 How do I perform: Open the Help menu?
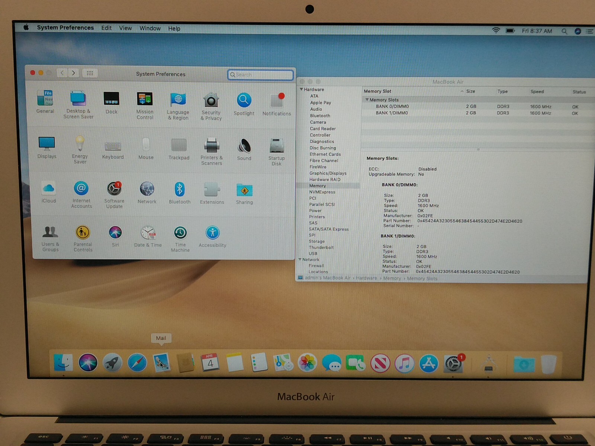click(174, 29)
